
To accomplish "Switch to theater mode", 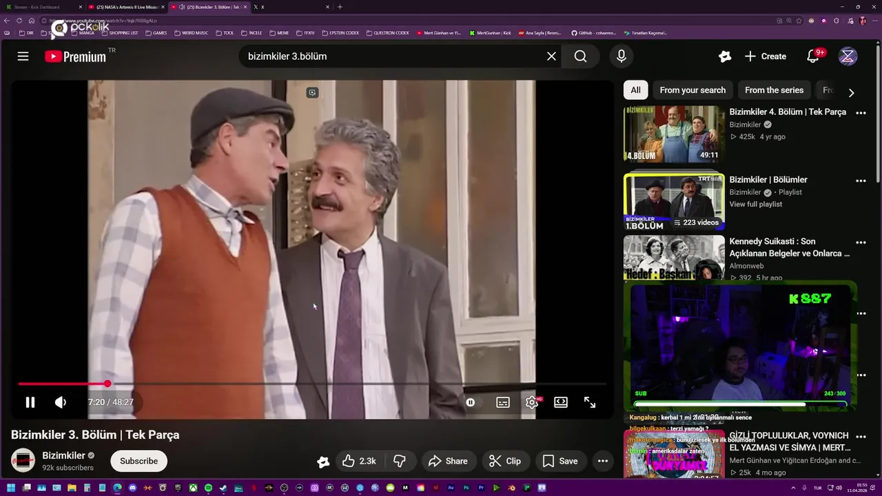I will click(561, 402).
